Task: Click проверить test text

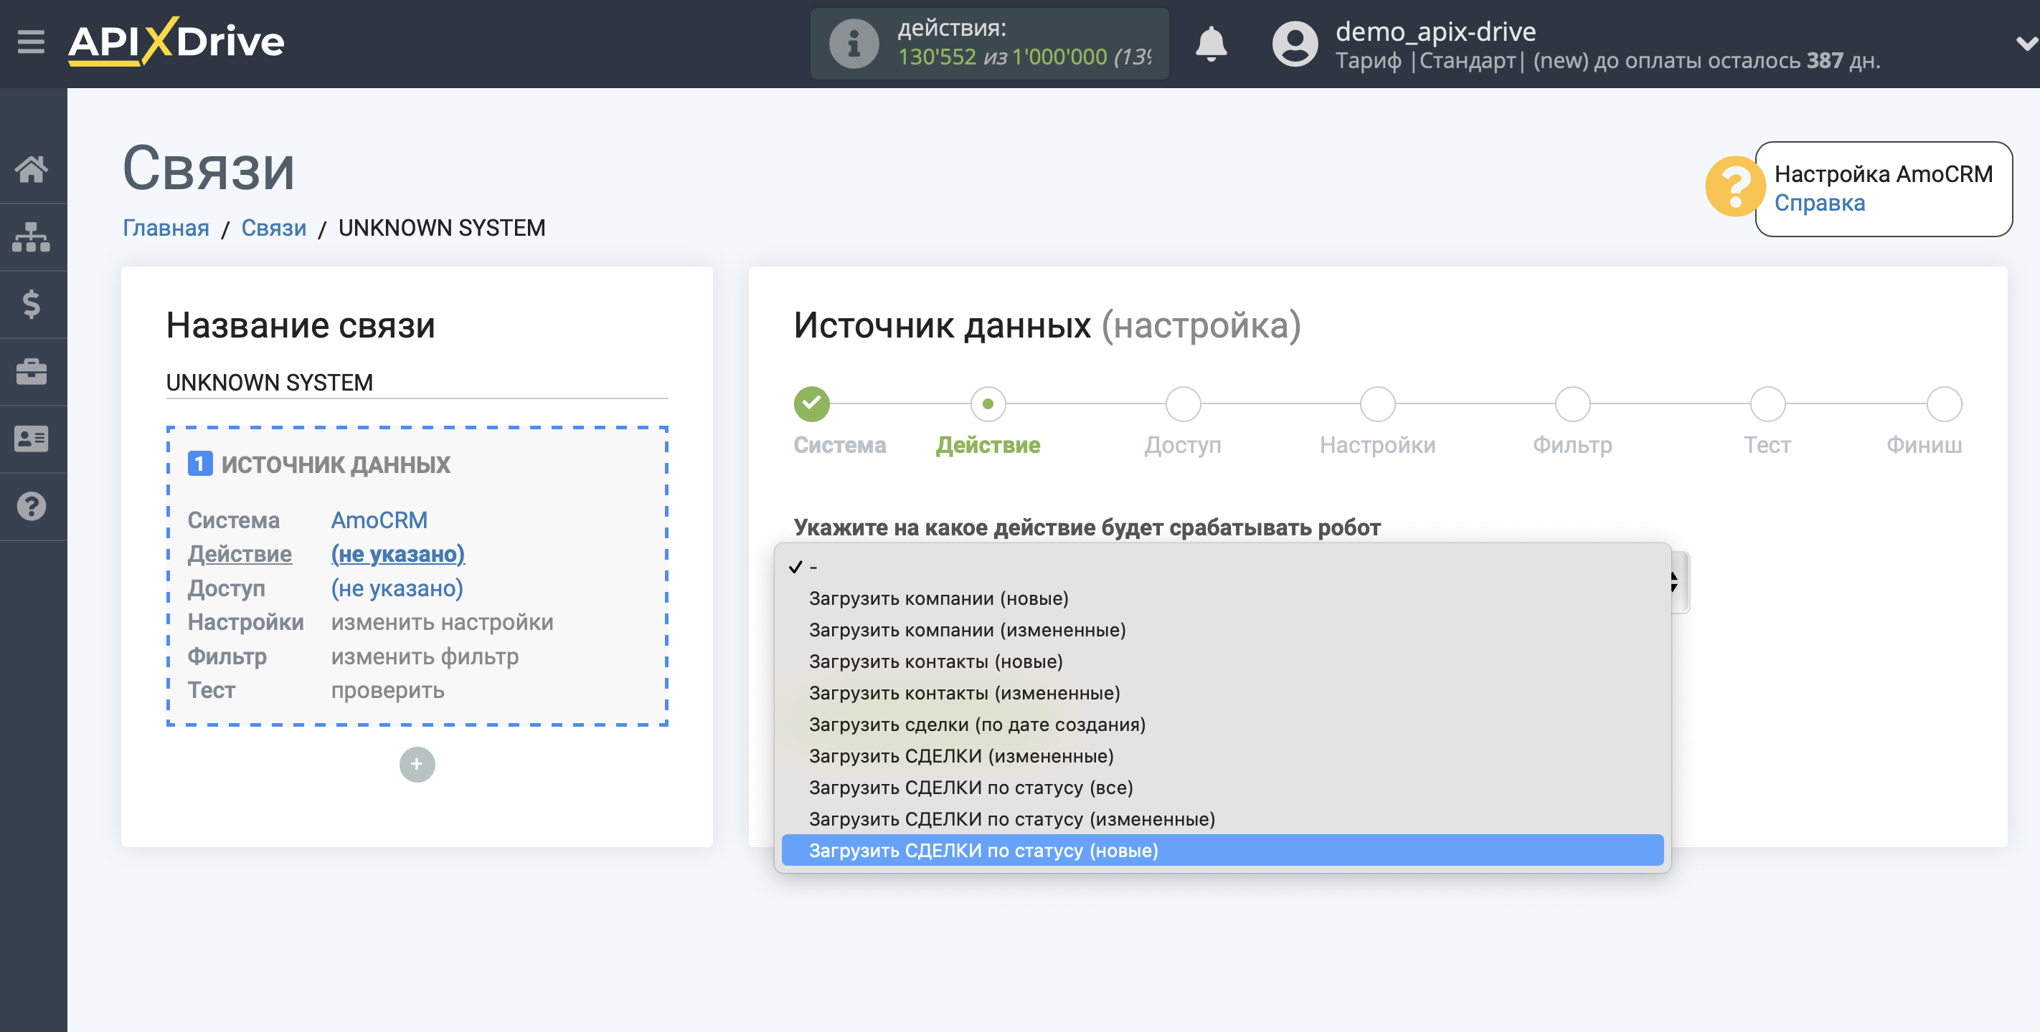Action: (x=387, y=690)
